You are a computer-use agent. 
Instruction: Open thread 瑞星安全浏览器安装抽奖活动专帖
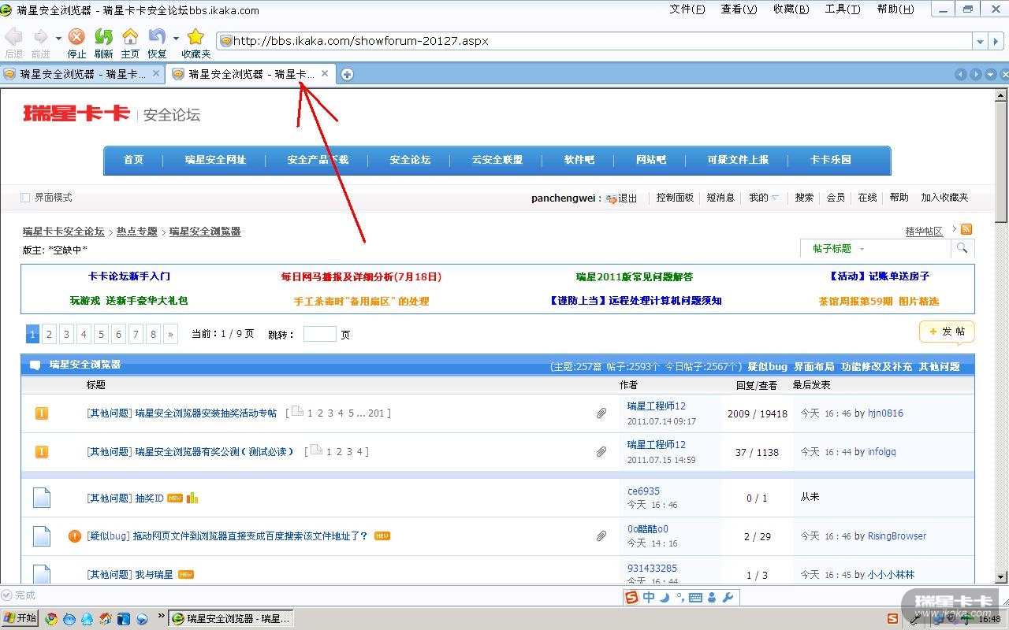click(x=206, y=413)
